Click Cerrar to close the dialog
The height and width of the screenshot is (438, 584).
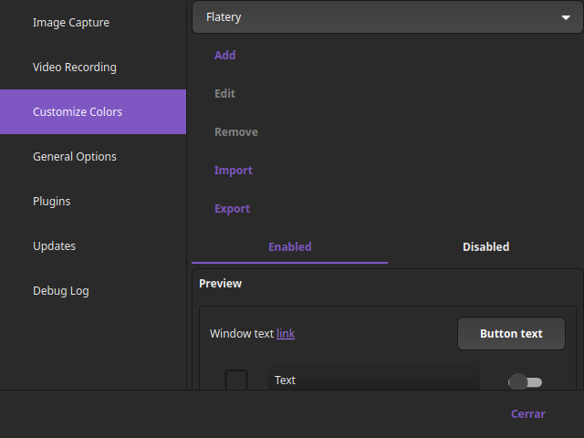pos(527,414)
